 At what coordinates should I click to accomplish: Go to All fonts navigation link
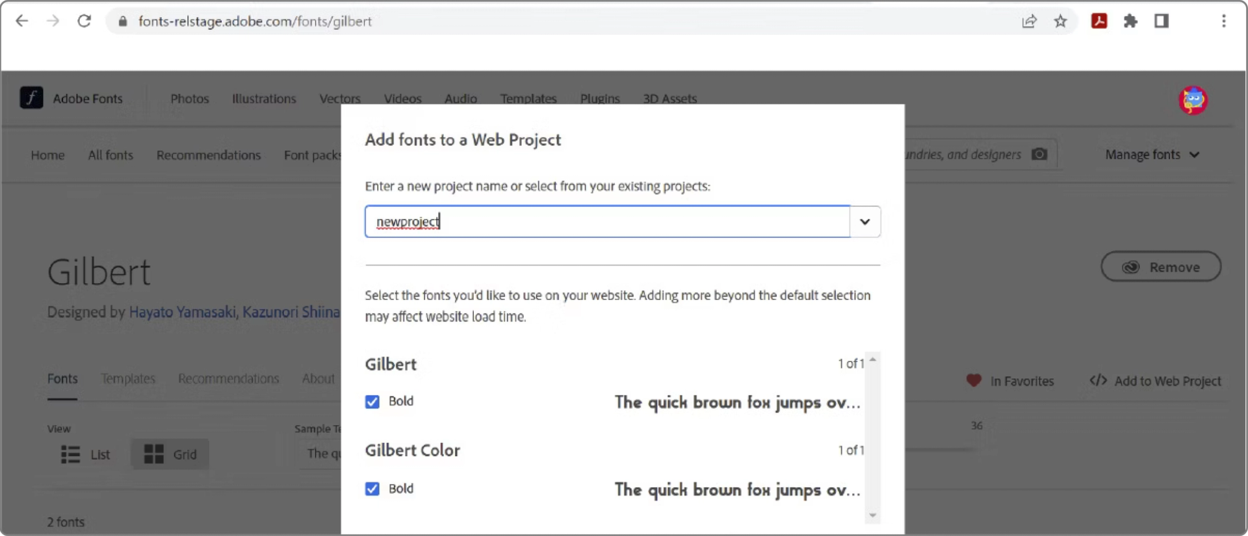coord(110,155)
